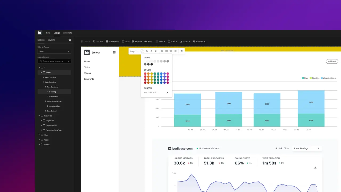
Task: Expand the /keywords/:id screen
Action: click(41, 125)
